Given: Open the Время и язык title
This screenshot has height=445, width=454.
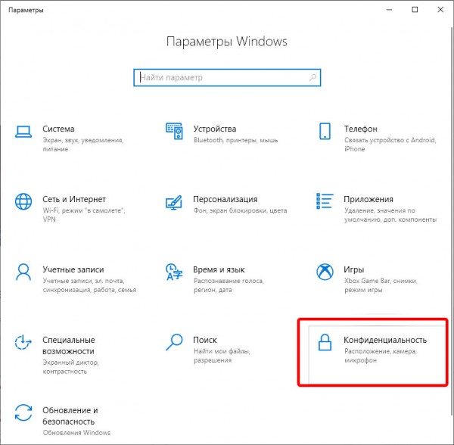Looking at the screenshot, I should click(219, 269).
